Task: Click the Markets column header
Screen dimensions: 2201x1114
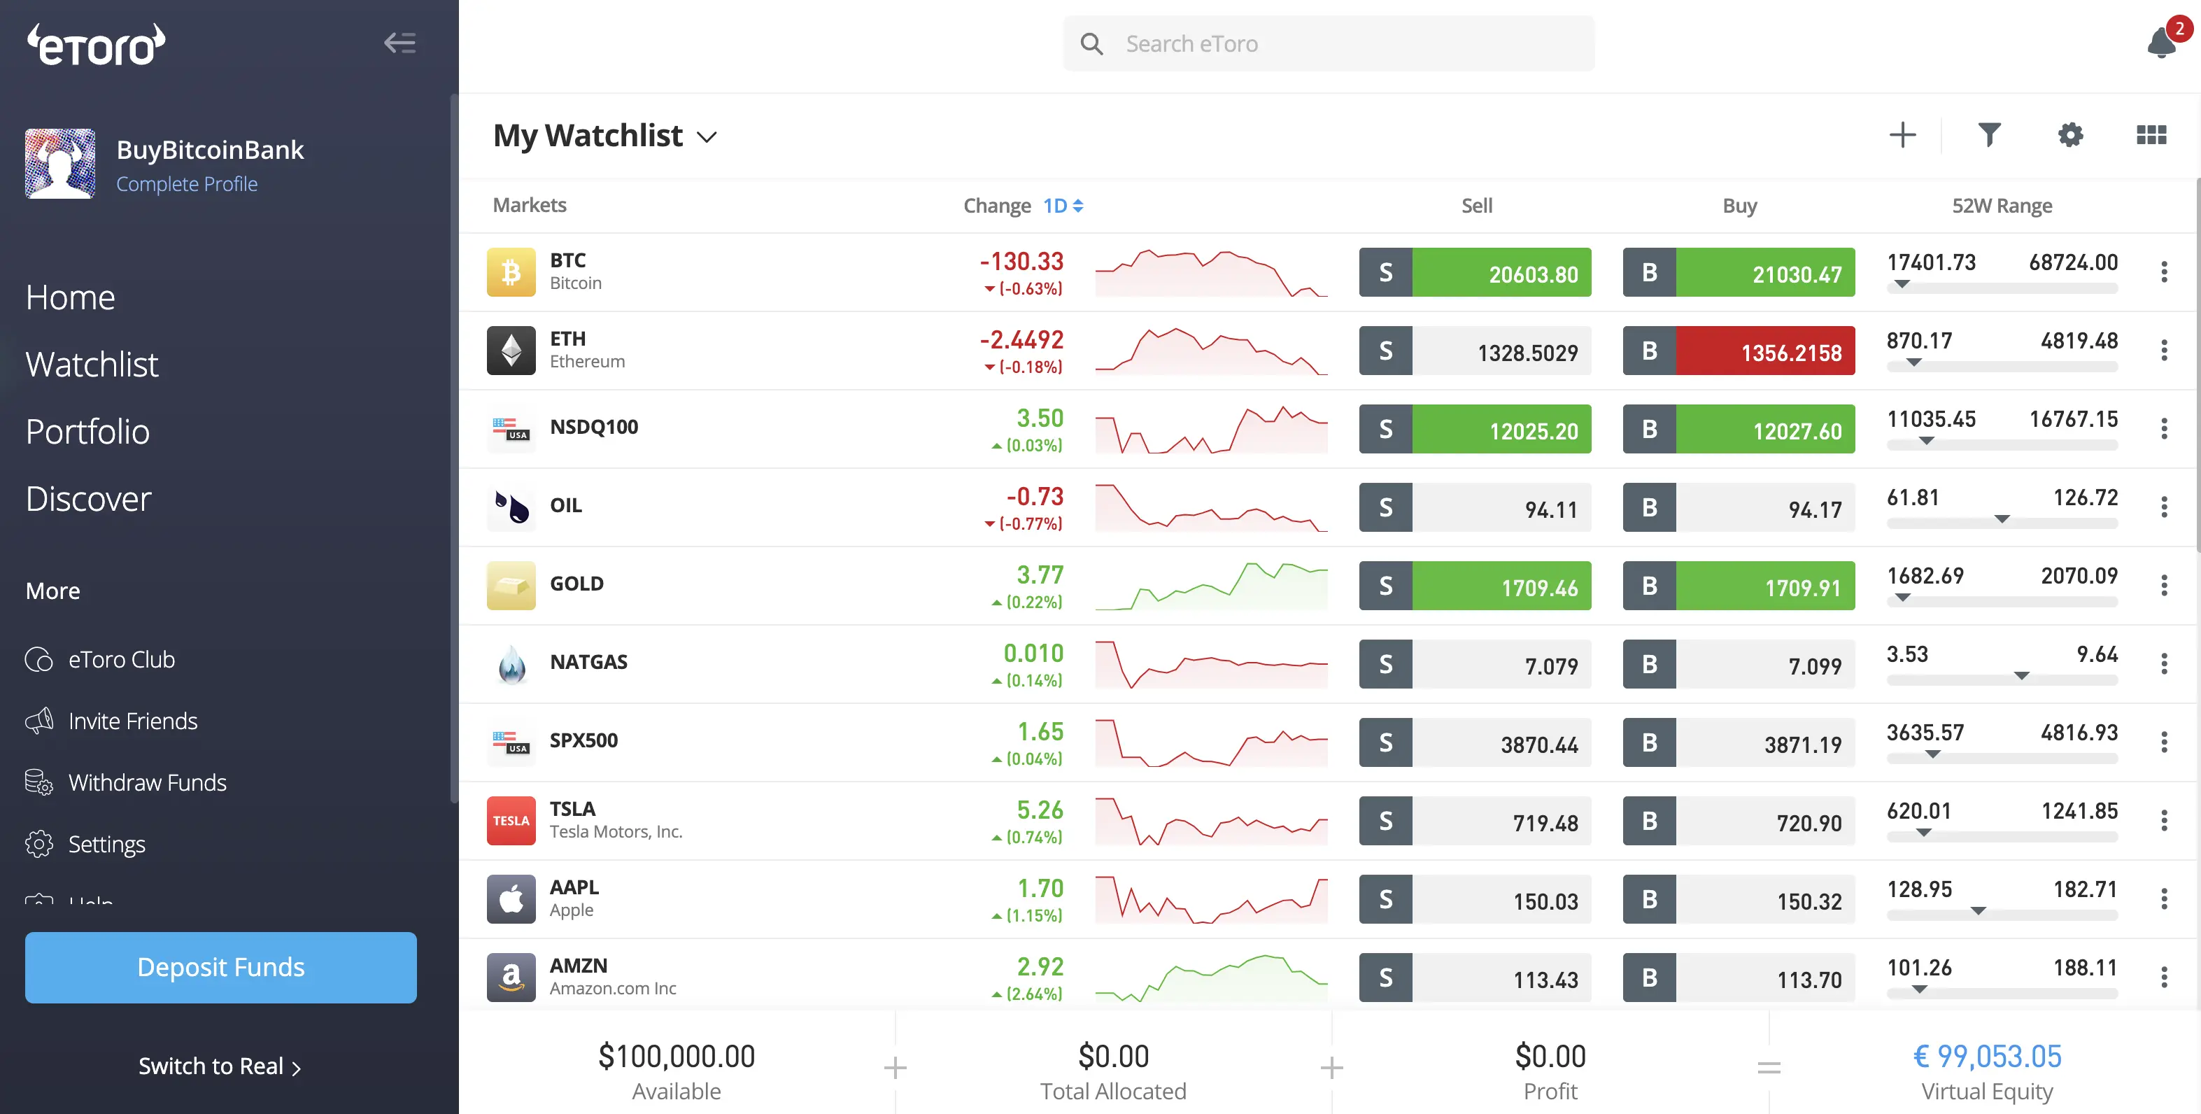Action: (x=529, y=205)
